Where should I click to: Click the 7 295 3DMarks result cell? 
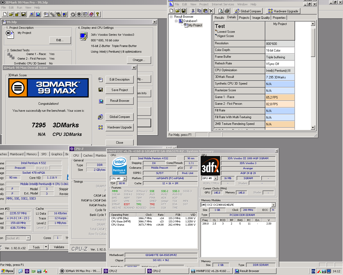point(280,77)
